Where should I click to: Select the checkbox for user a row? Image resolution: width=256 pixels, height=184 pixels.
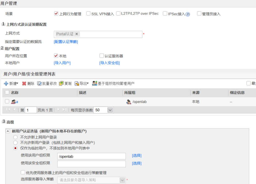pos(7,101)
